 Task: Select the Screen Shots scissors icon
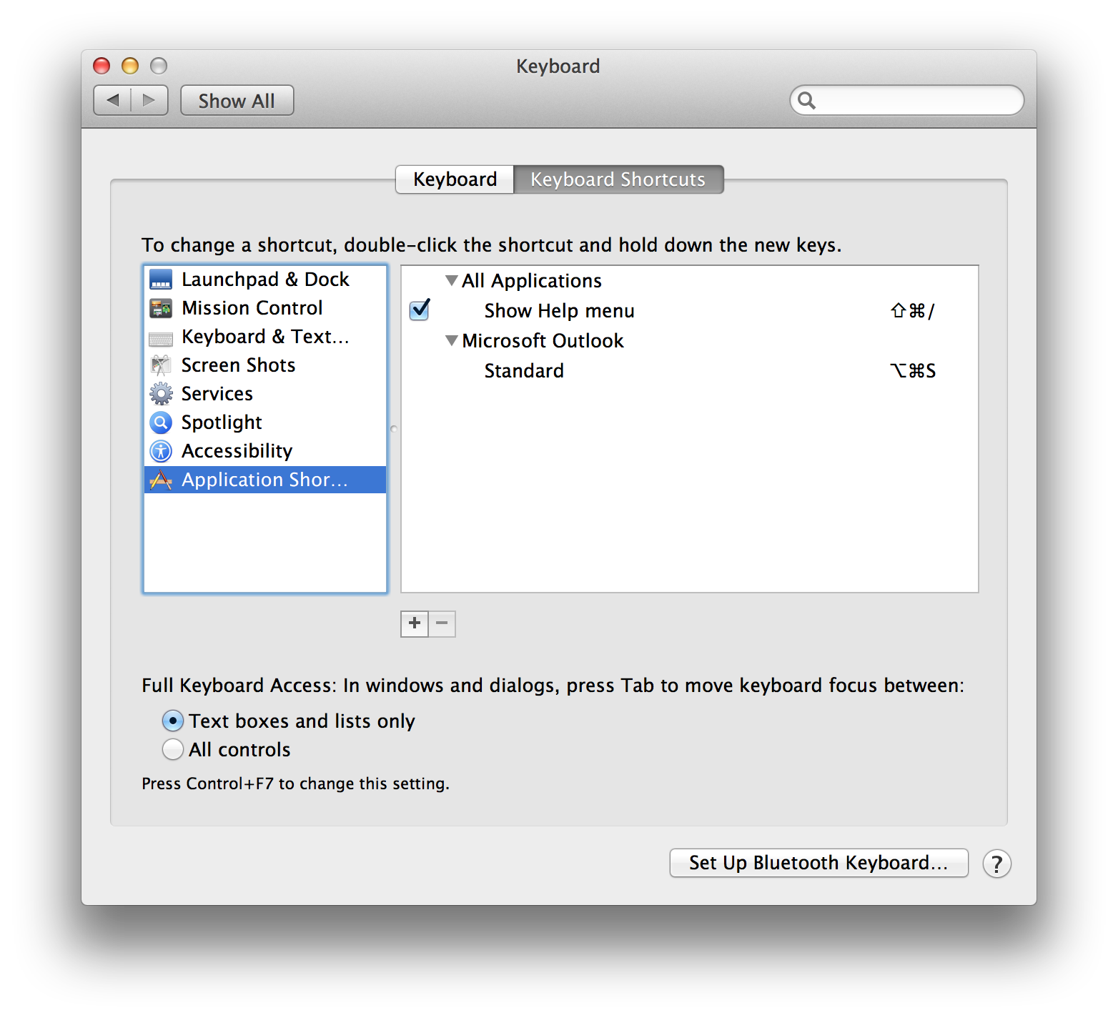[x=161, y=365]
